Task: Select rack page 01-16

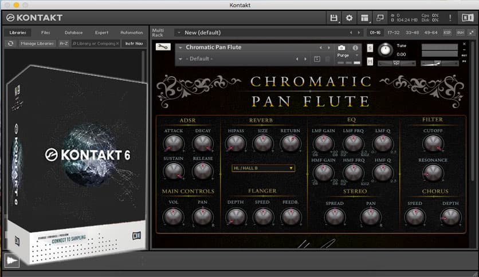Action: [375, 33]
